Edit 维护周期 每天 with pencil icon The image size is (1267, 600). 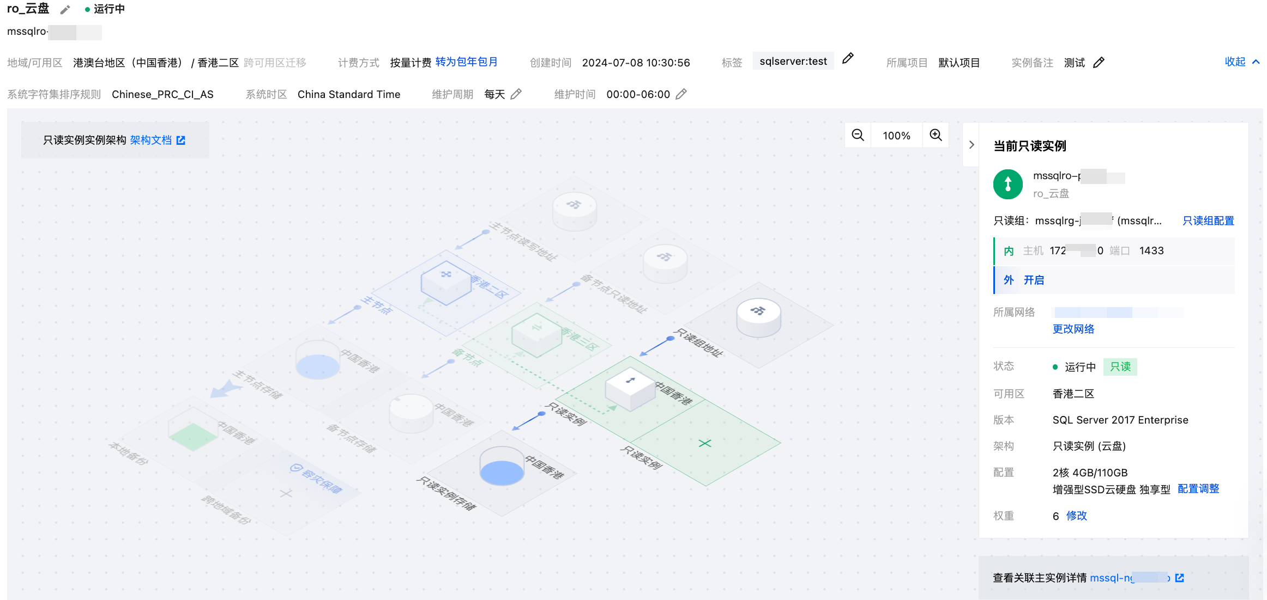(x=516, y=94)
